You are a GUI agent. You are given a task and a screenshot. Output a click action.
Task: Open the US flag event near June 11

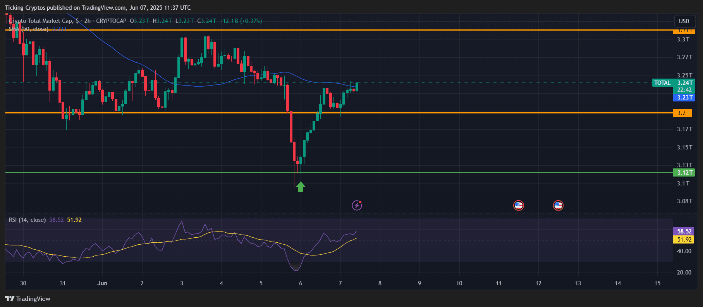(x=518, y=205)
